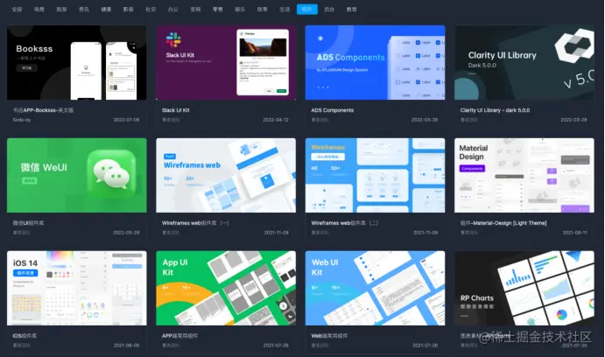
Task: Open the Clarity UI Library thumbnail
Action: pyautogui.click(x=524, y=62)
